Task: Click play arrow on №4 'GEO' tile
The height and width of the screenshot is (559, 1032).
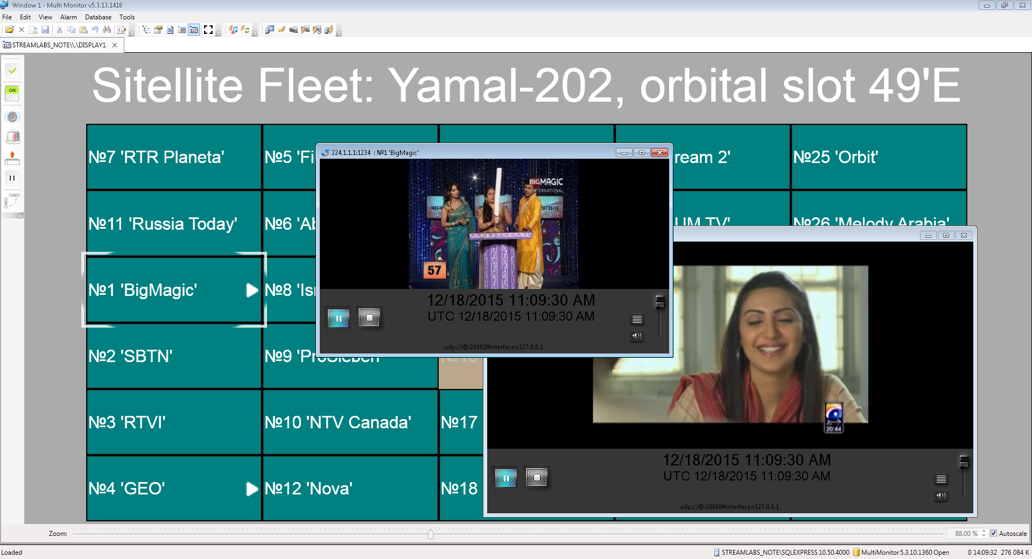Action: tap(251, 489)
